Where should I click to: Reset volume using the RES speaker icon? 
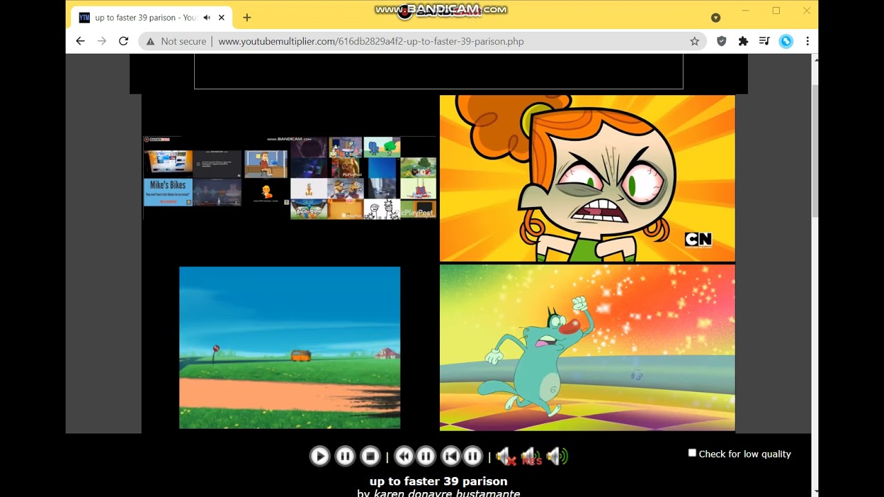pyautogui.click(x=531, y=456)
